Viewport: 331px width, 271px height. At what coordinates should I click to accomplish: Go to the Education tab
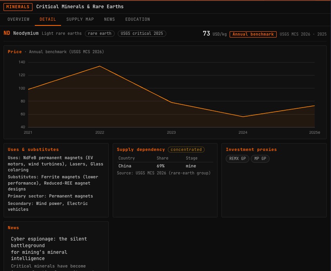click(137, 19)
